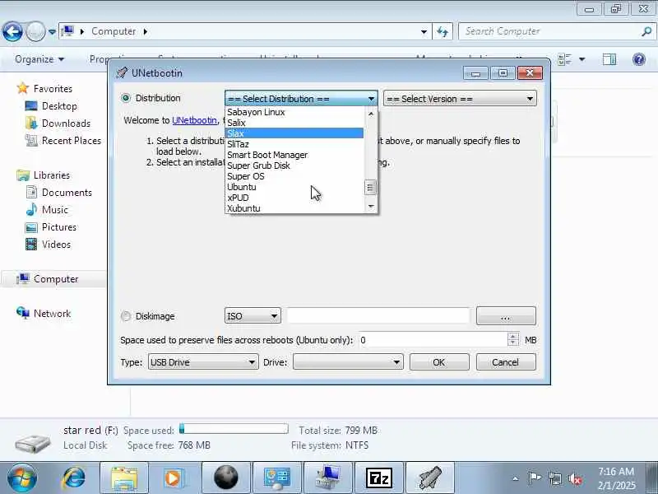Open Internet Explorer from taskbar
This screenshot has width=658, height=494.
74,478
